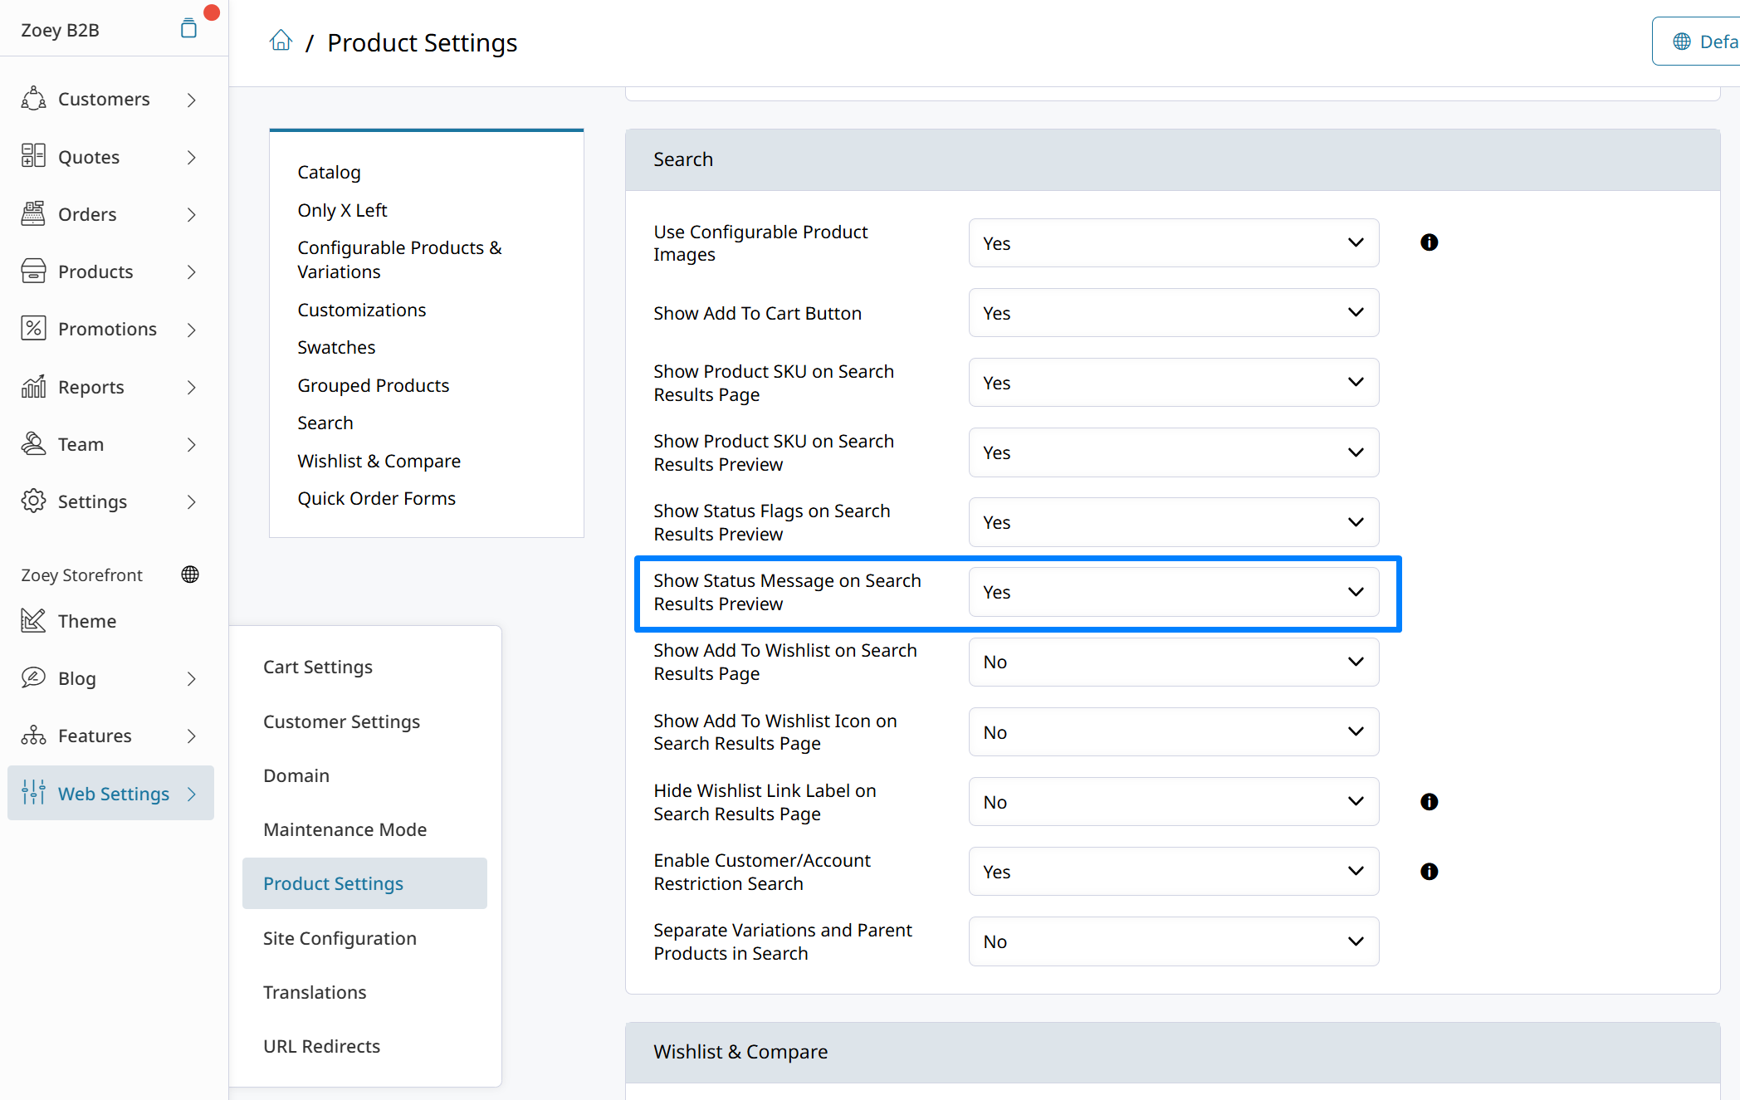Expand the Features menu chevron
Image resolution: width=1740 pixels, height=1100 pixels.
[x=192, y=736]
